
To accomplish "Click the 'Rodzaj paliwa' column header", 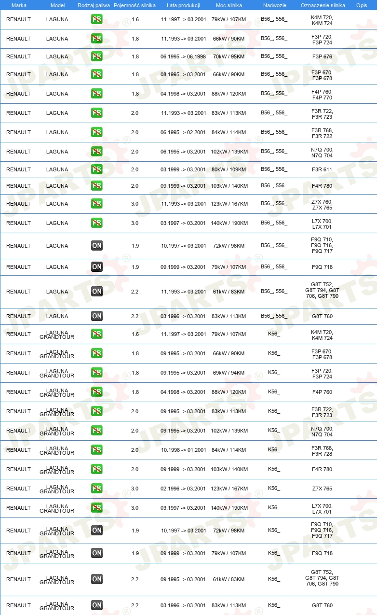I will [94, 5].
